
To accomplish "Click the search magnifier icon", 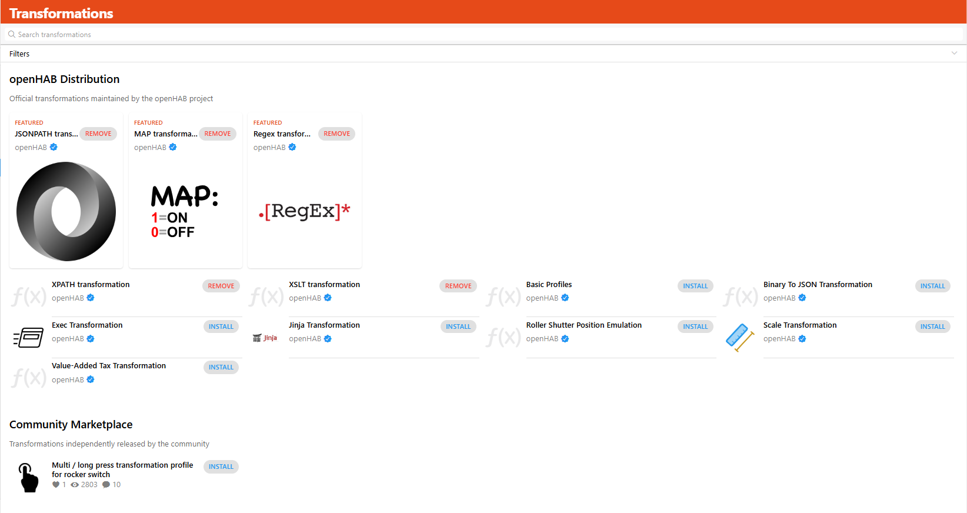I will [12, 35].
